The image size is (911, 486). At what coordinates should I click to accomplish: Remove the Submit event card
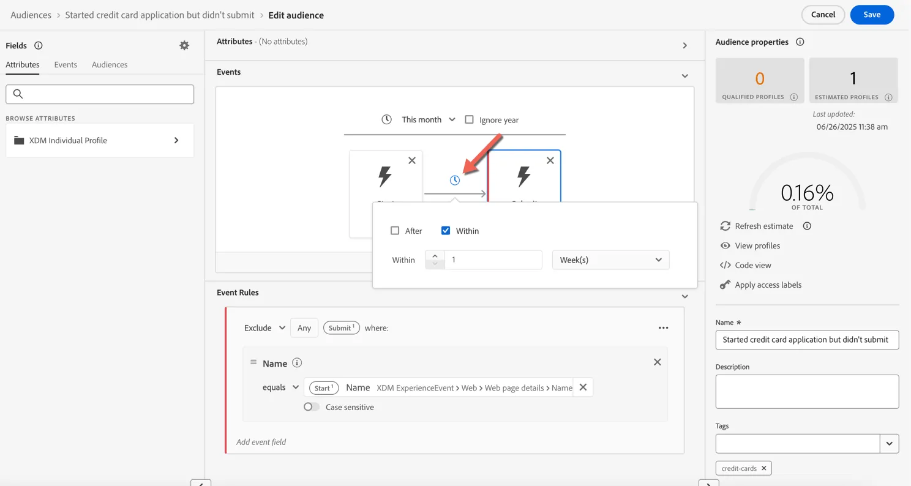550,160
